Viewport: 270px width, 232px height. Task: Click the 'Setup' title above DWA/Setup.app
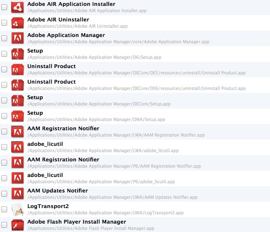click(x=35, y=113)
